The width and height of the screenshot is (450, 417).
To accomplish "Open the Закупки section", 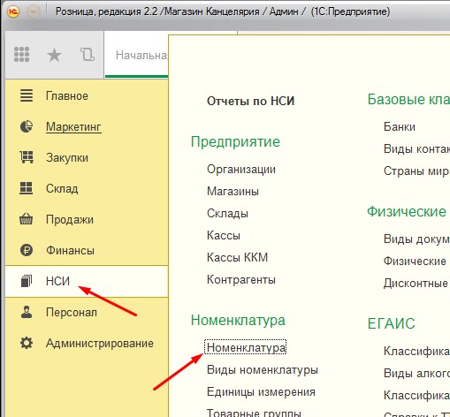I will pyautogui.click(x=67, y=158).
